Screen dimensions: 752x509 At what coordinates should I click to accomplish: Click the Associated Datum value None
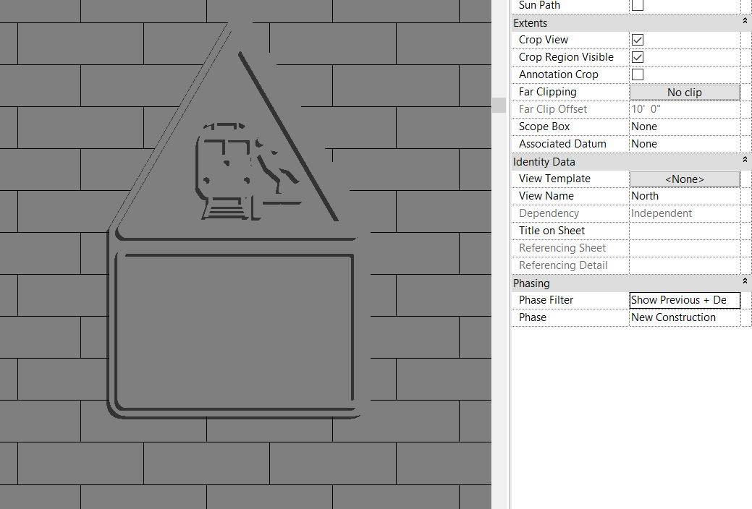[684, 143]
